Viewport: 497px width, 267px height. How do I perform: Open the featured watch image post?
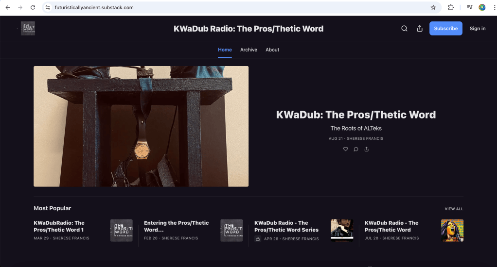point(141,126)
